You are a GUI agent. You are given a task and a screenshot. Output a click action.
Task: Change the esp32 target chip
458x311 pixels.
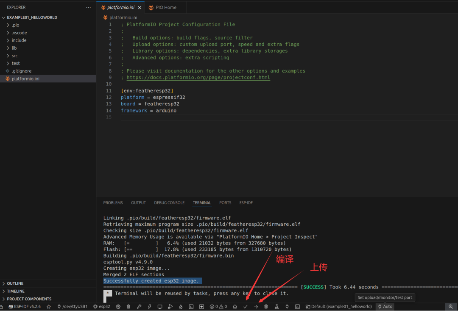[102, 307]
